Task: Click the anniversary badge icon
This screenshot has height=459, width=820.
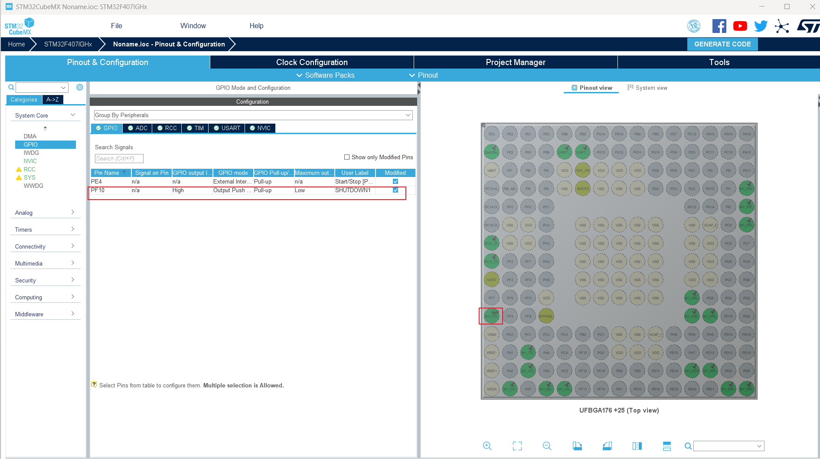Action: pyautogui.click(x=694, y=26)
